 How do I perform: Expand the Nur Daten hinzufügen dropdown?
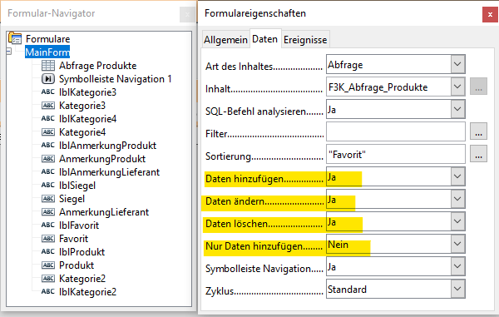click(x=457, y=244)
